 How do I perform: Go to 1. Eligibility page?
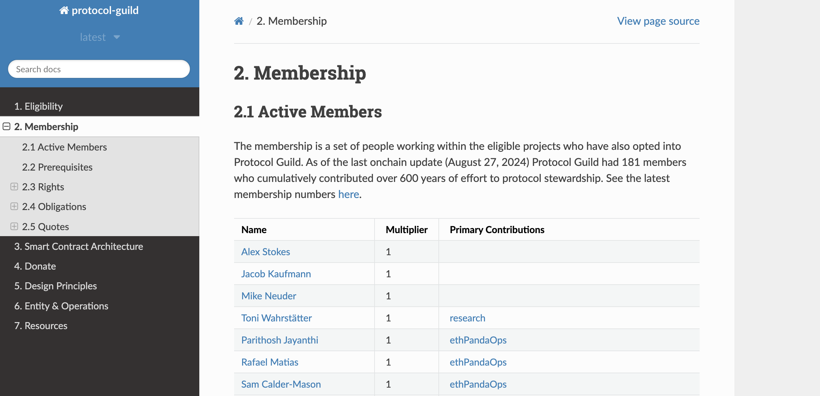[x=38, y=106]
